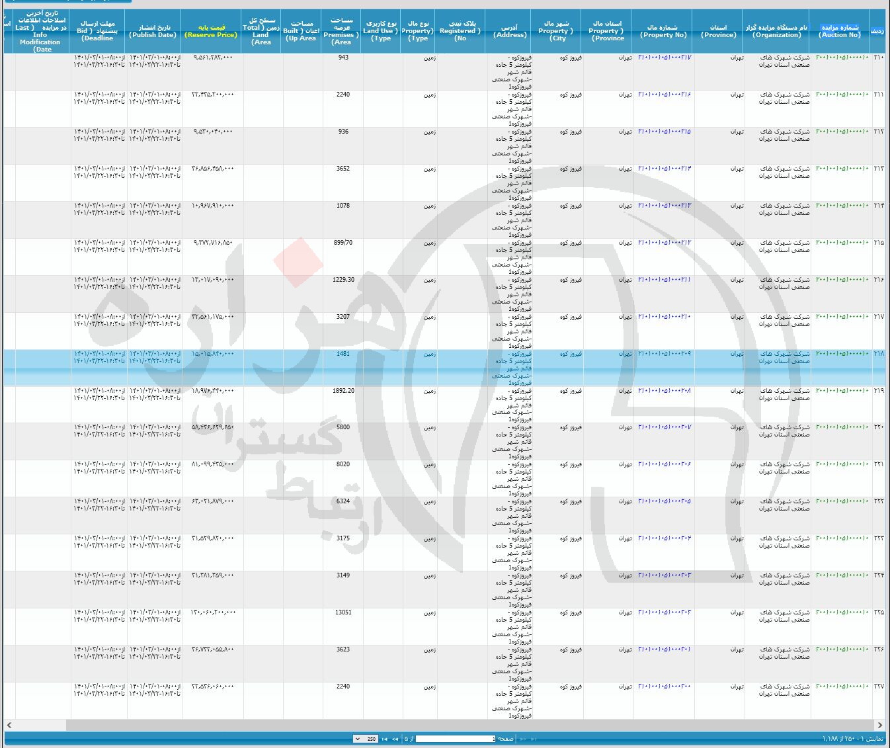Open property number link in row ۲۱۳
The height and width of the screenshot is (748, 890).
point(664,169)
